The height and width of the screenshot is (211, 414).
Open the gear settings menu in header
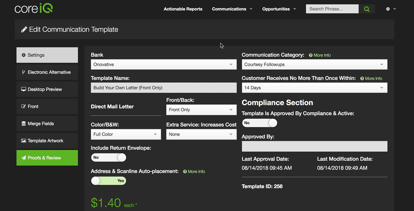pos(391,9)
